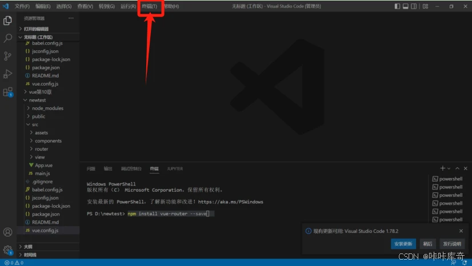472x266 pixels.
Task: Click the 发行说明 button
Action: [x=452, y=244]
